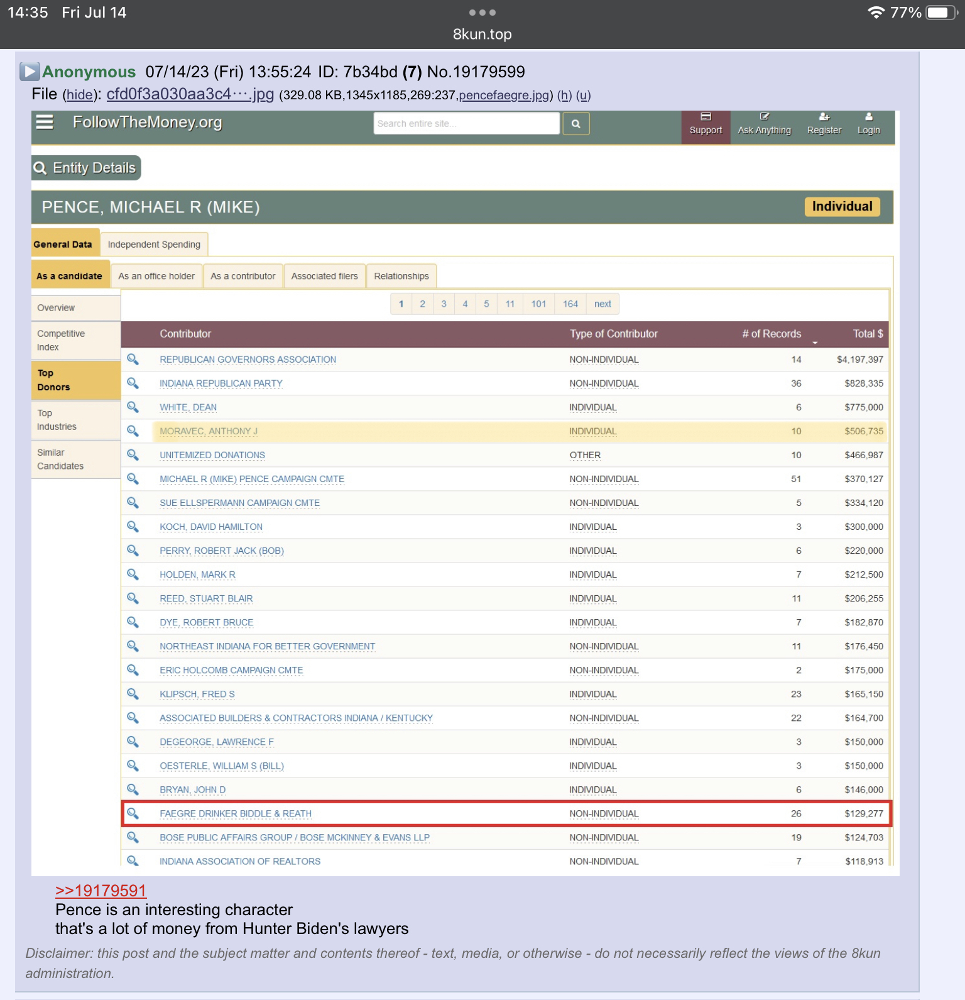Click the hide file link
This screenshot has width=965, height=1000.
click(79, 95)
